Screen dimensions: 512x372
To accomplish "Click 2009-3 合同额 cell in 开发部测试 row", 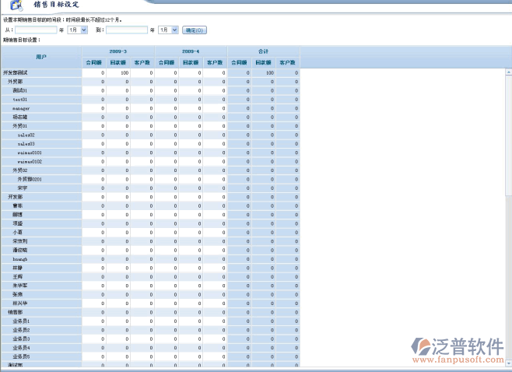I will pyautogui.click(x=94, y=73).
